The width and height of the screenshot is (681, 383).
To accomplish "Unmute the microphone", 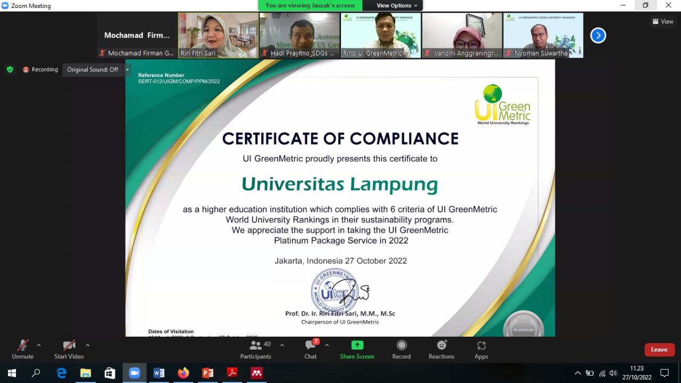I will pyautogui.click(x=22, y=349).
